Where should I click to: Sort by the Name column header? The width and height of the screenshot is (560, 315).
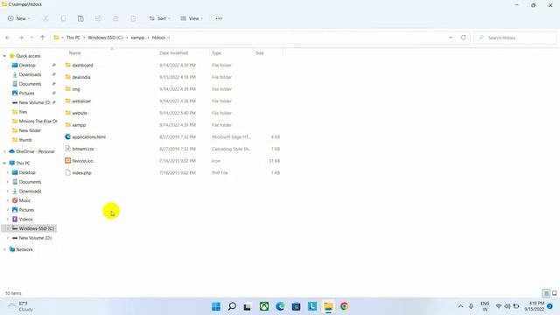(74, 52)
